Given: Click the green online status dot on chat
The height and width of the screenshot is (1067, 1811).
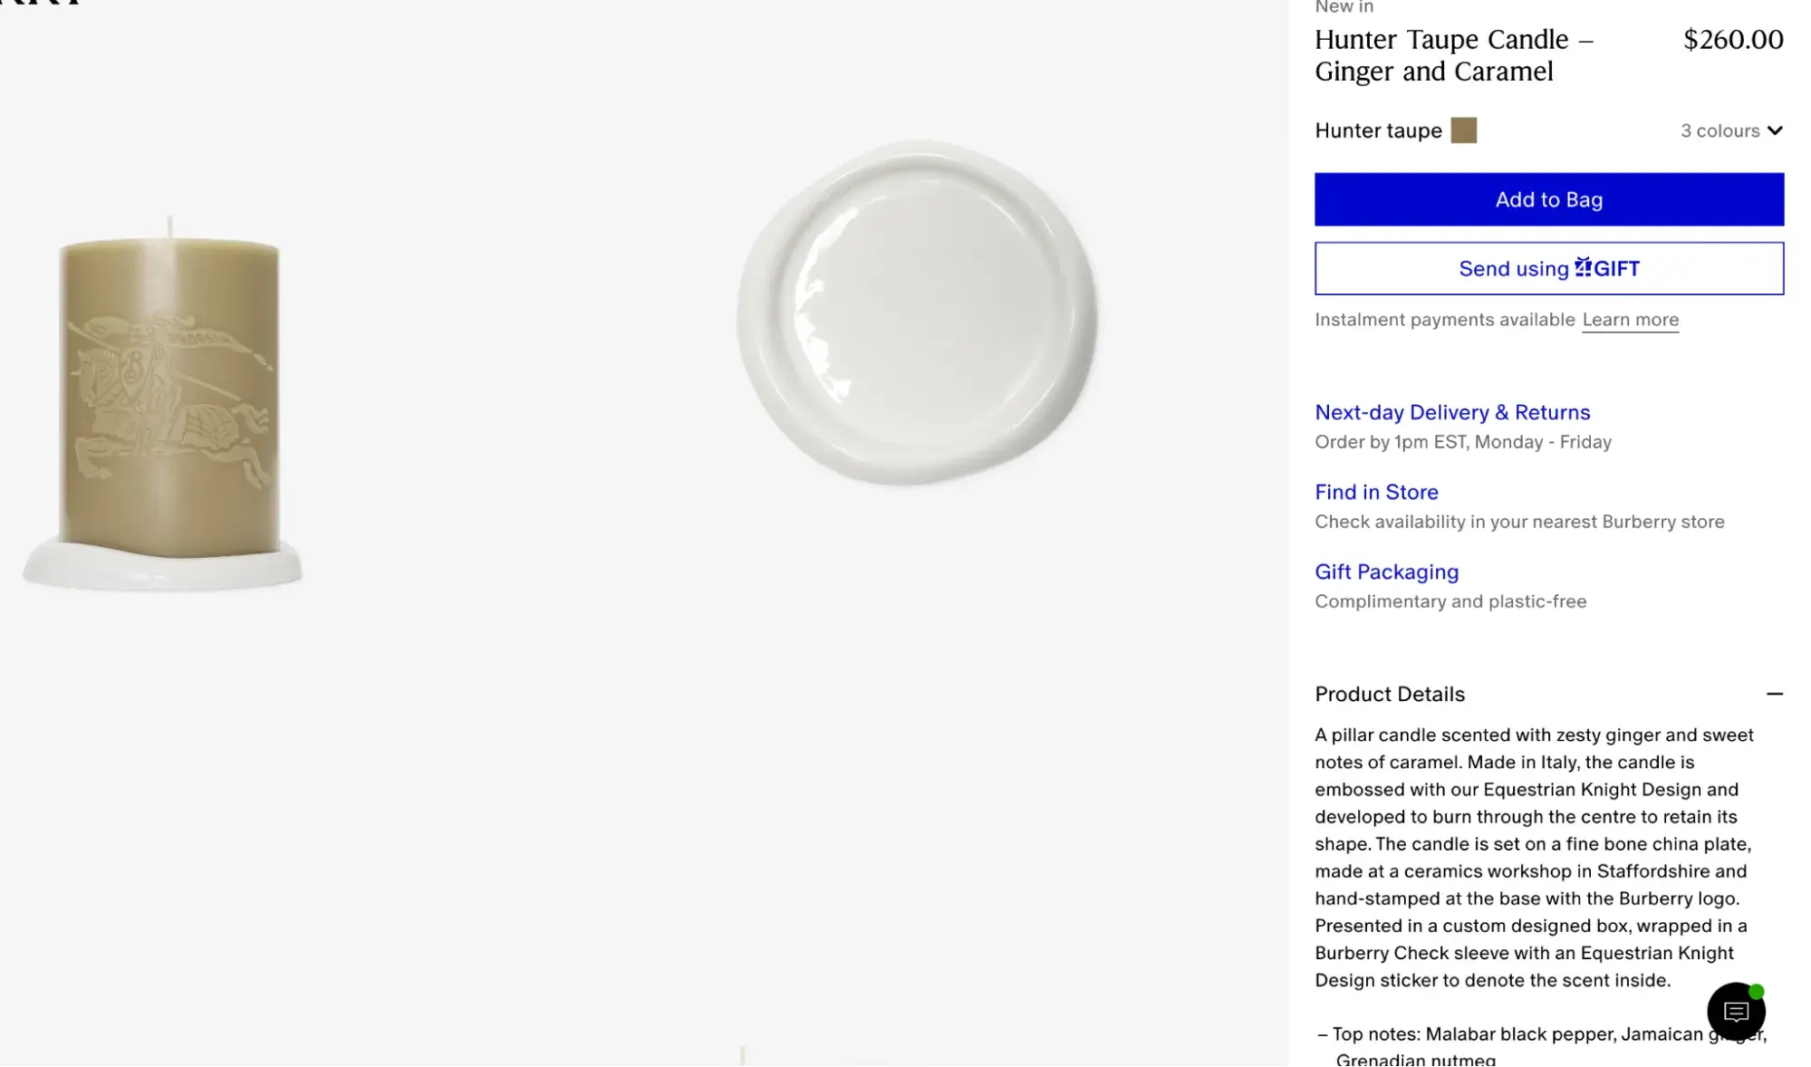Looking at the screenshot, I should [x=1756, y=991].
